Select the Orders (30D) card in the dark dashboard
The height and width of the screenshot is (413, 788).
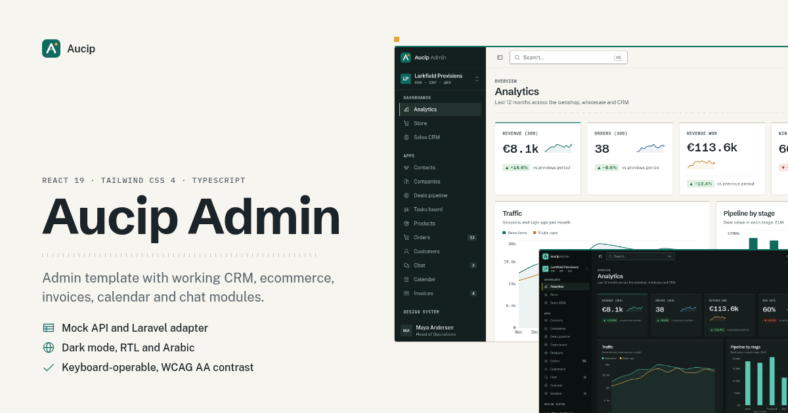676,315
